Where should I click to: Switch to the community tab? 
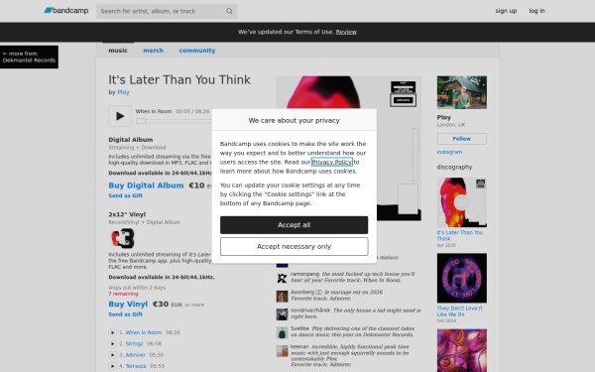coord(197,51)
